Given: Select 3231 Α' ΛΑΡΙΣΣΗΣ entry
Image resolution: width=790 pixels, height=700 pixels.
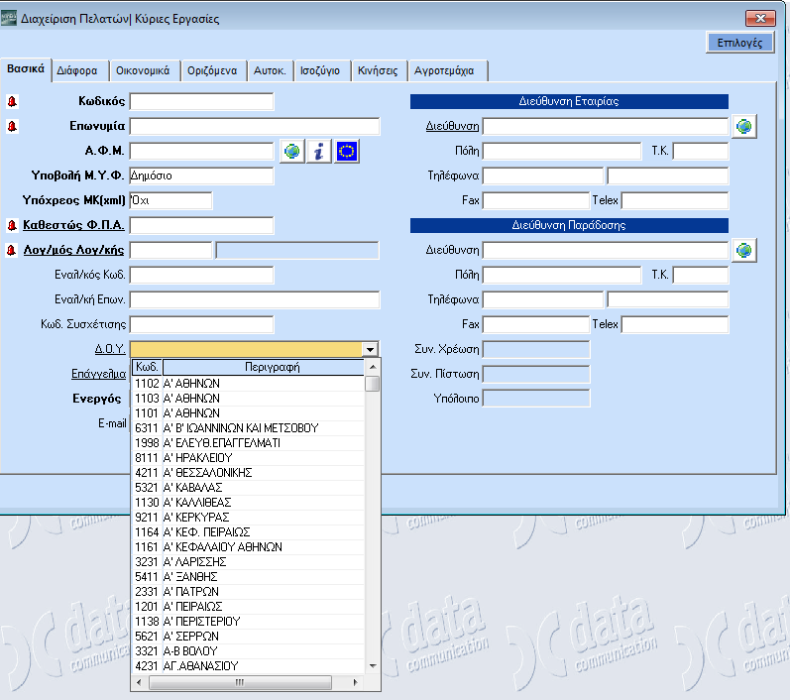Looking at the screenshot, I should (x=248, y=562).
